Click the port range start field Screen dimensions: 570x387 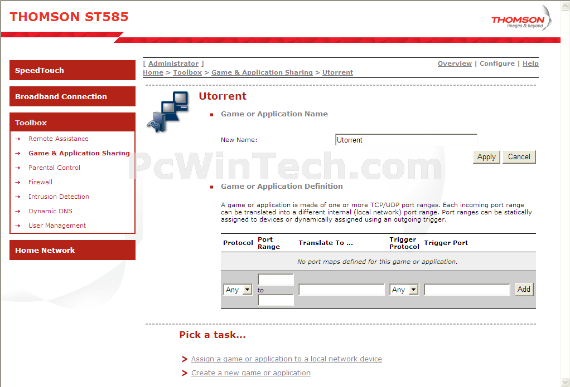coord(276,280)
